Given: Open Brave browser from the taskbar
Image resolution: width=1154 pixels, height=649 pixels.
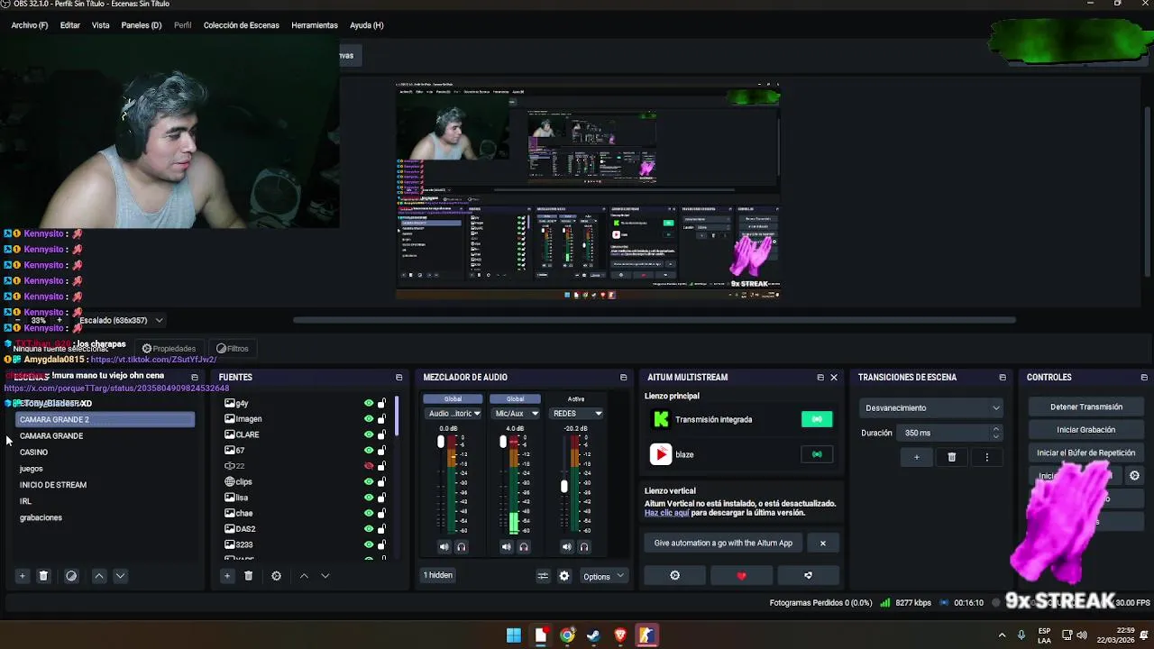Looking at the screenshot, I should (x=620, y=635).
